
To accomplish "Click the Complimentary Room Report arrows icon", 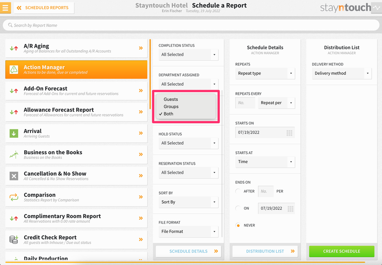I will point(14,218).
